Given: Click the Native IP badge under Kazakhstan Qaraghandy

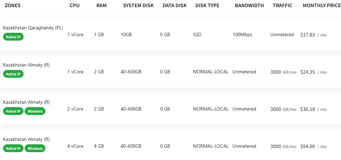Looking at the screenshot, I should point(13,37).
